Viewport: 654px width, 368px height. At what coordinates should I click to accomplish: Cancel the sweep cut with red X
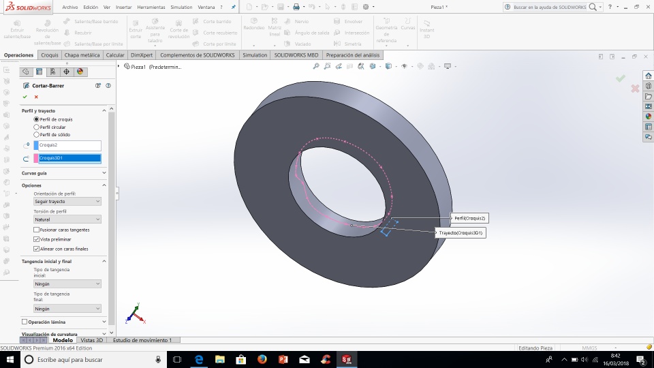coord(36,97)
